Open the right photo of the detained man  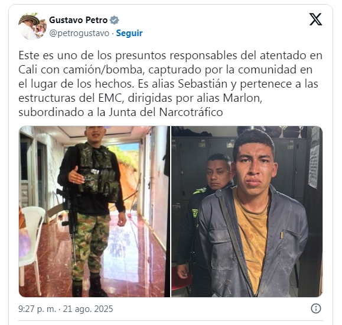[247, 211]
